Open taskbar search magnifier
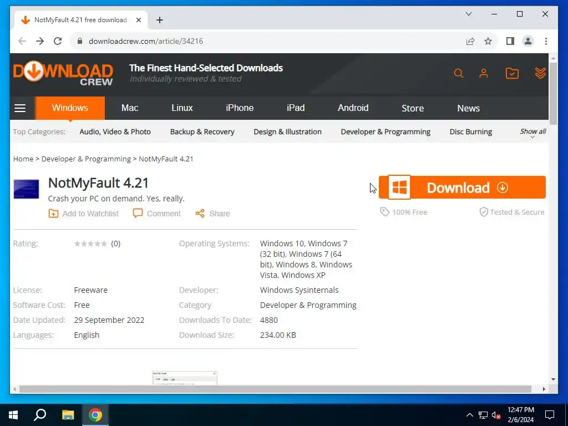The height and width of the screenshot is (426, 568). click(x=40, y=415)
